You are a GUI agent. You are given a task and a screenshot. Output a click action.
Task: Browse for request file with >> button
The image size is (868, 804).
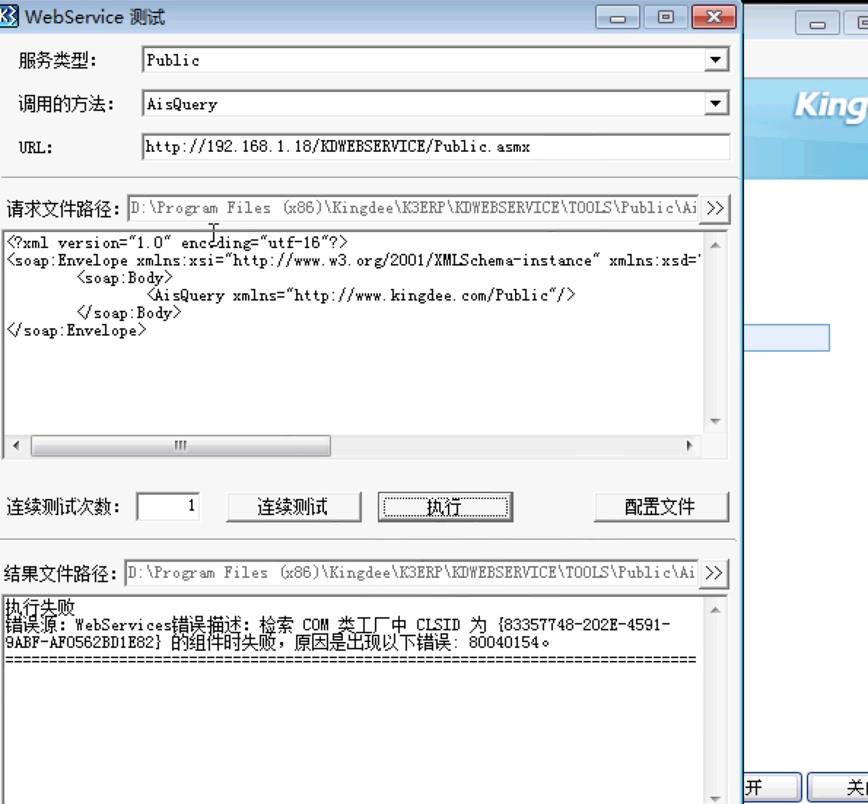(x=715, y=208)
